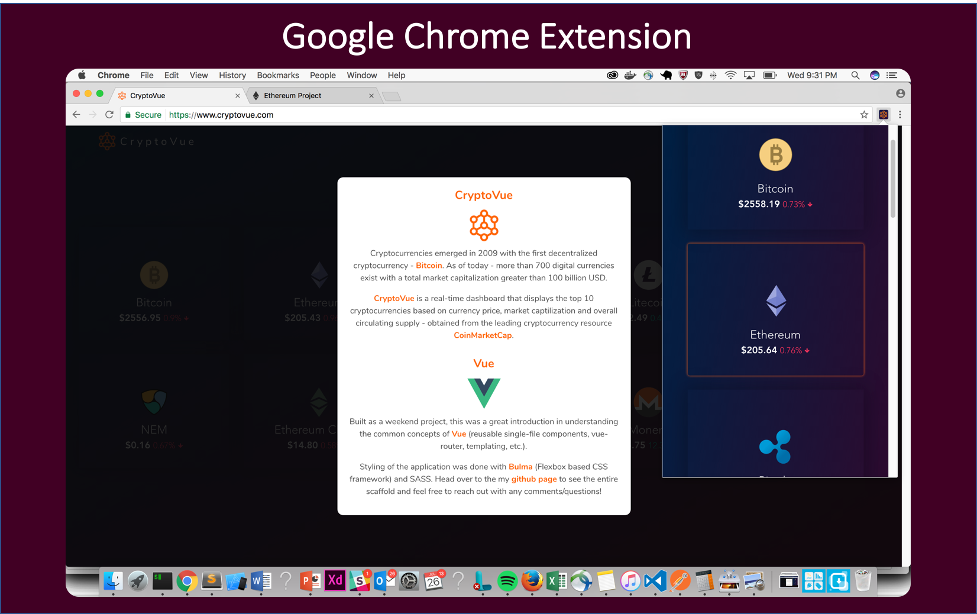This screenshot has height=614, width=977.
Task: Open the Bulma link
Action: pyautogui.click(x=520, y=467)
